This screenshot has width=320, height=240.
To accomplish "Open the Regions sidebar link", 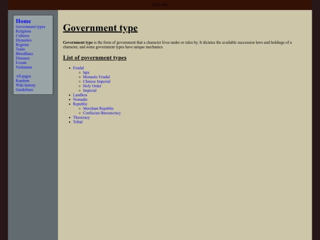I will pyautogui.click(x=23, y=44).
